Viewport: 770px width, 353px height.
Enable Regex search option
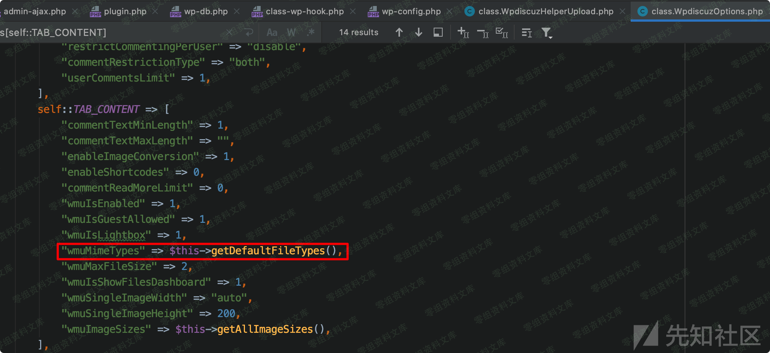(310, 33)
